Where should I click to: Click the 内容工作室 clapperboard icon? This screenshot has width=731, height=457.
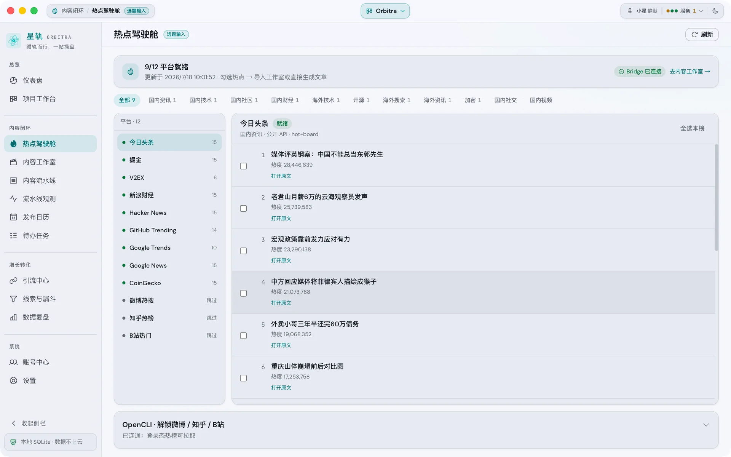tap(13, 162)
